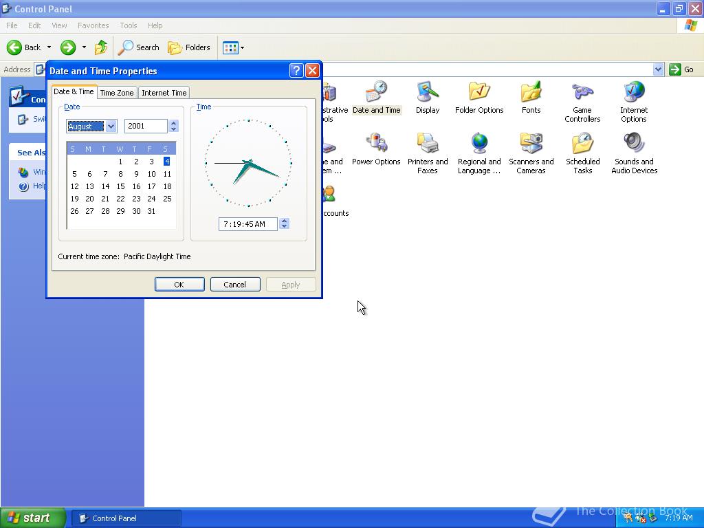Viewport: 704px width, 528px height.
Task: Open the Date and Time control panel icon
Action: tap(376, 98)
